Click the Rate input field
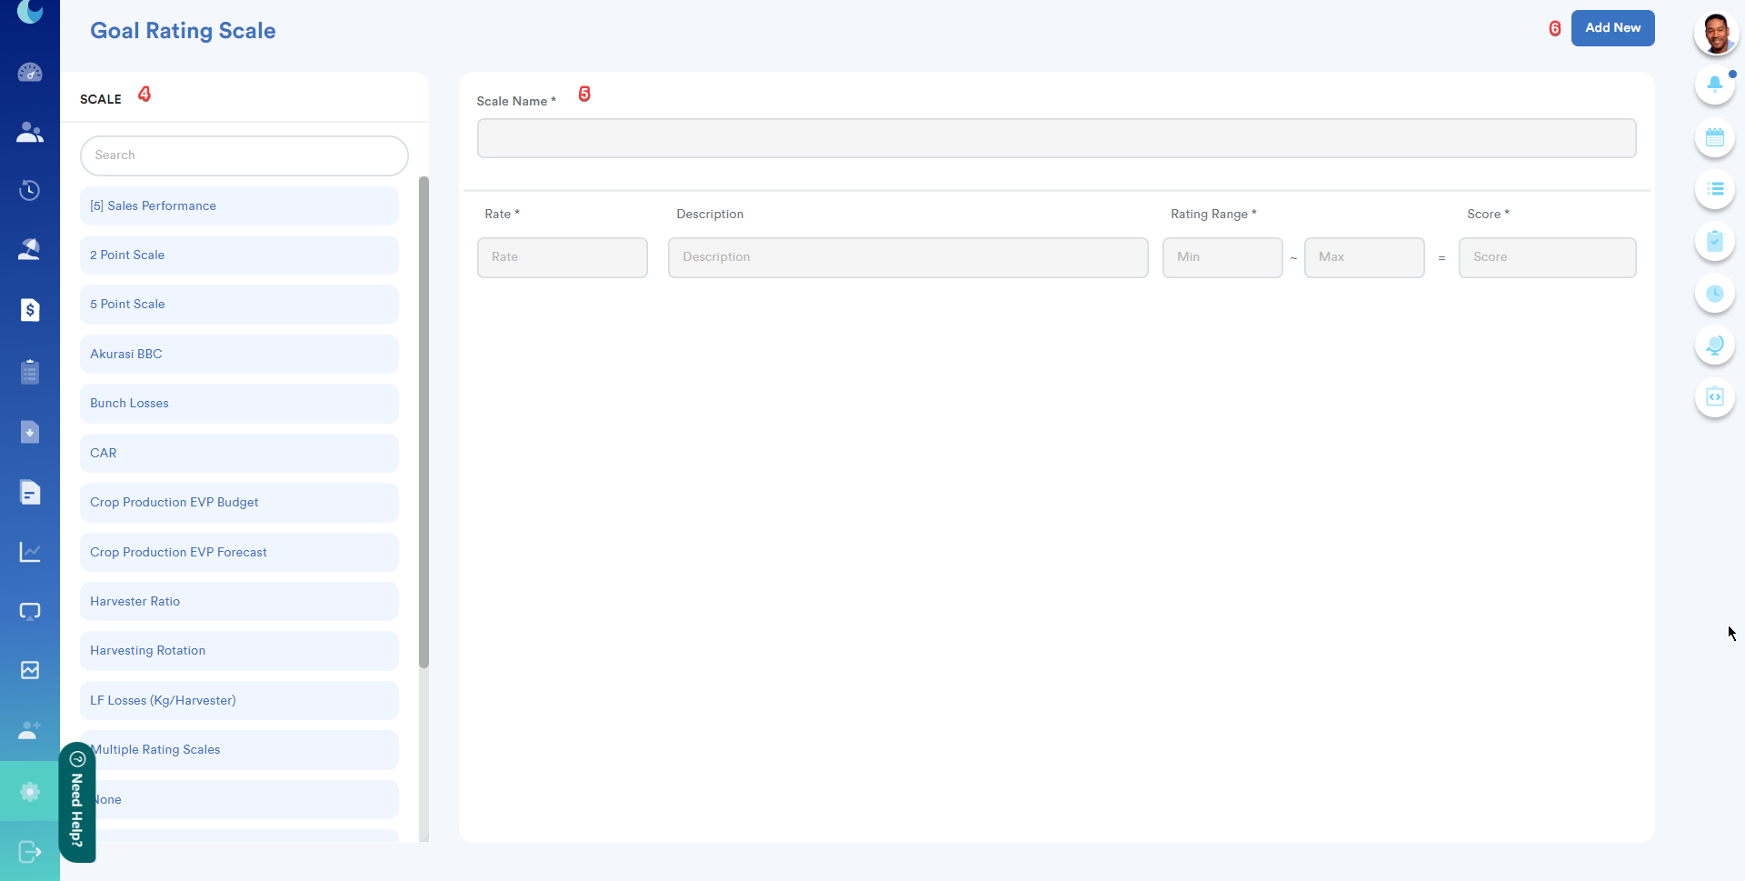 tap(562, 257)
